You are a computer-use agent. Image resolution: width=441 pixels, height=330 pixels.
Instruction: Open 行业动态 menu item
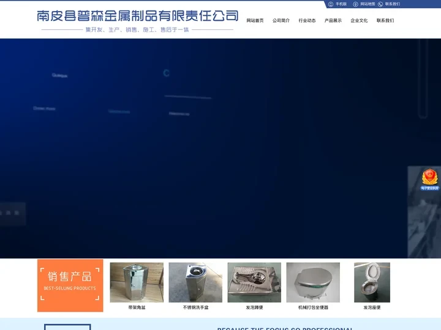307,21
